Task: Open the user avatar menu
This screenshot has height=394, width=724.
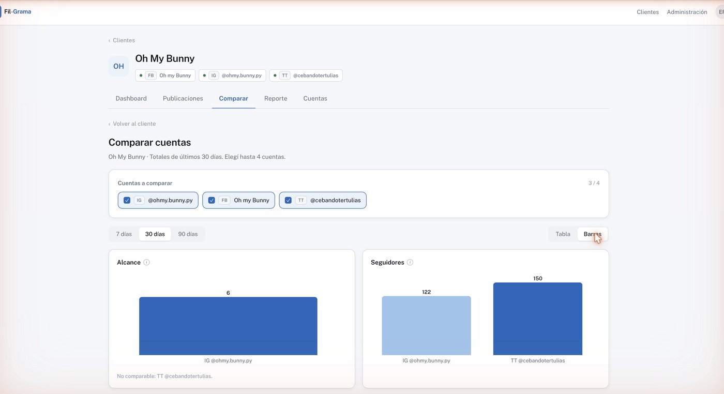Action: pos(719,12)
